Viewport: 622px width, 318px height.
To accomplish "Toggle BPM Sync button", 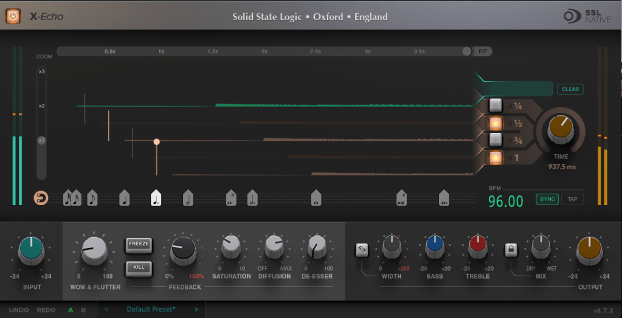I will [547, 199].
